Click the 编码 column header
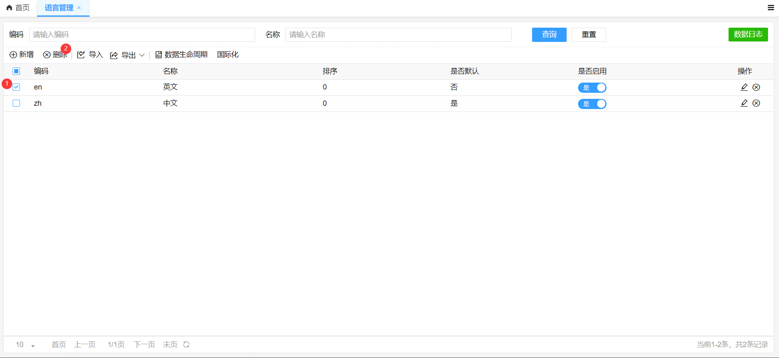This screenshot has width=779, height=358. pos(41,71)
